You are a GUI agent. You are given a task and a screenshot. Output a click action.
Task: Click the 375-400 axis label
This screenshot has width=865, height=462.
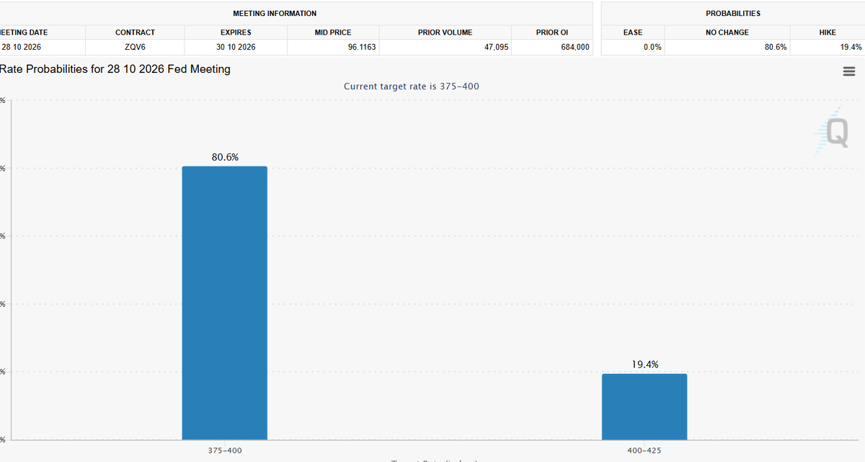[x=224, y=450]
